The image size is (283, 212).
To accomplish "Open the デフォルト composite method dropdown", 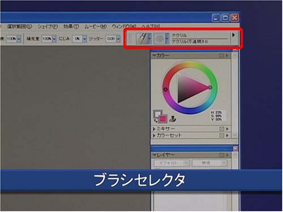I will tap(171, 163).
